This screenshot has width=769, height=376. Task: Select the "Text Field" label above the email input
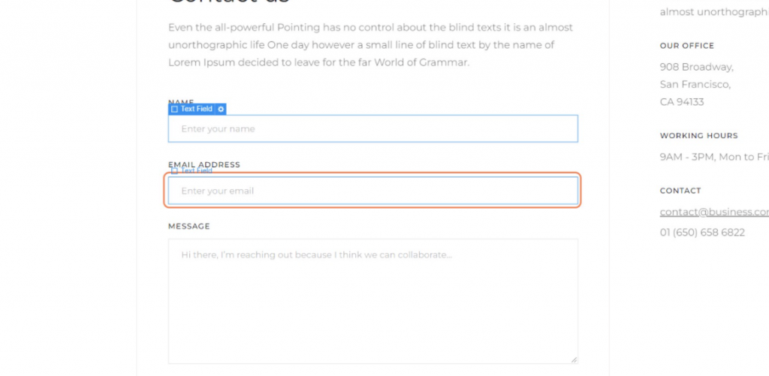tap(197, 170)
